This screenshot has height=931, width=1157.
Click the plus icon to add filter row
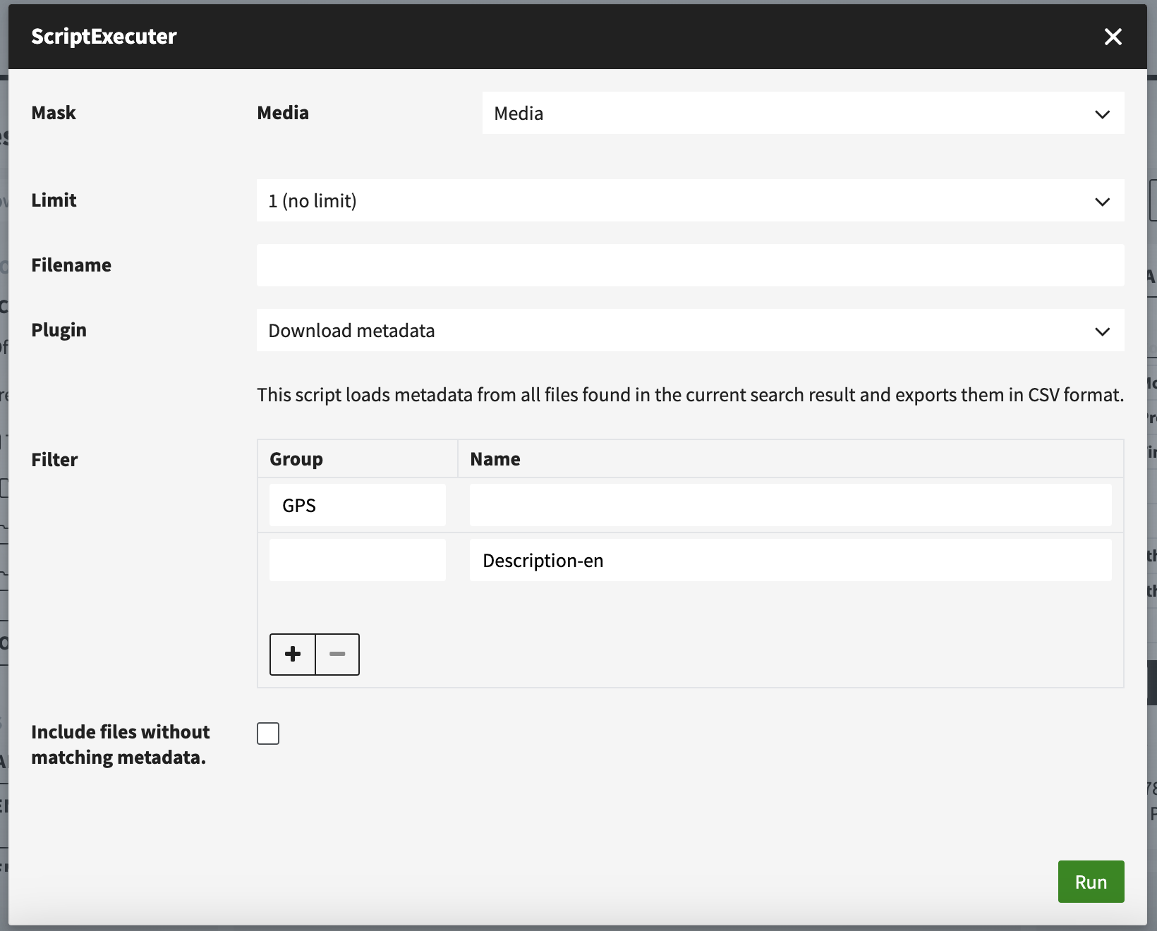(x=293, y=655)
